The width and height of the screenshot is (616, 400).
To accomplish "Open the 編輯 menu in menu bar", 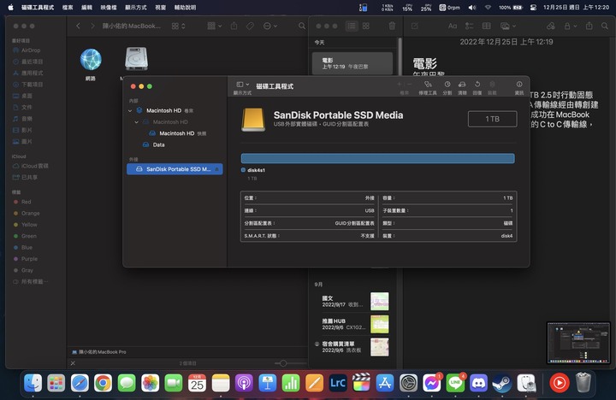I will click(86, 8).
